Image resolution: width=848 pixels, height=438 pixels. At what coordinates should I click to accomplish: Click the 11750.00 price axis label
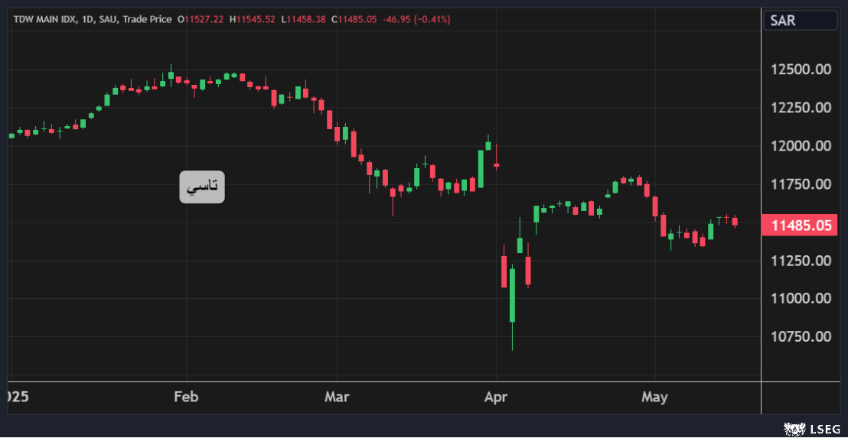tap(801, 184)
